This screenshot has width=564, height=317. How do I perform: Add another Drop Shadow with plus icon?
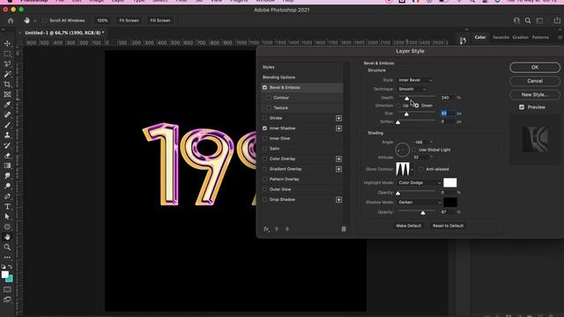(338, 200)
